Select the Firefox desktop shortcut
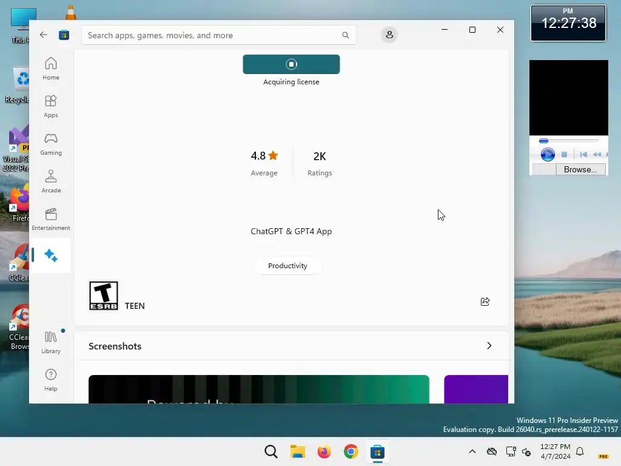The image size is (621, 466). [19, 204]
